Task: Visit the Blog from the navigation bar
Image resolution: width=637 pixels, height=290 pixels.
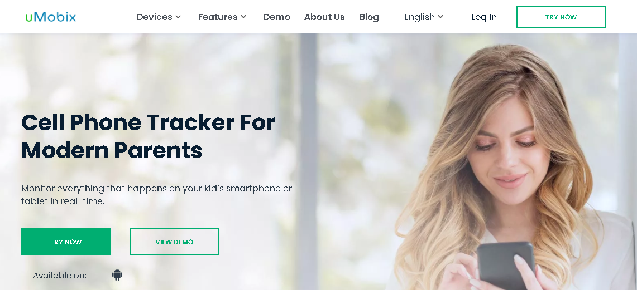Action: pyautogui.click(x=369, y=17)
